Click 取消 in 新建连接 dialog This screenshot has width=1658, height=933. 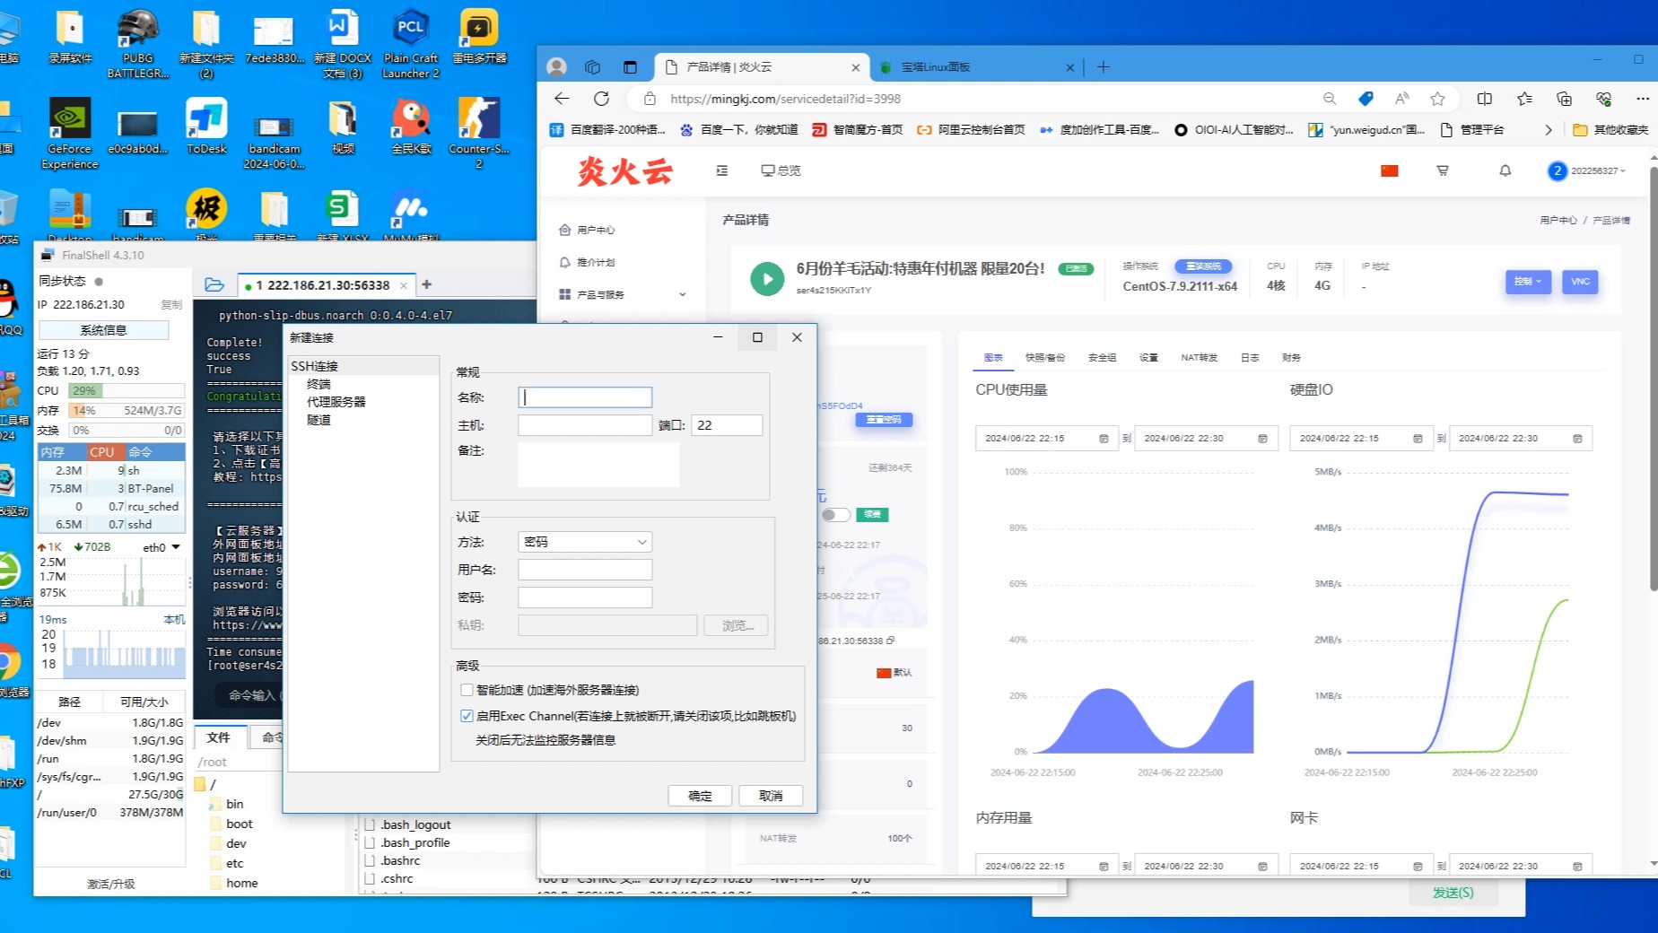(x=771, y=796)
